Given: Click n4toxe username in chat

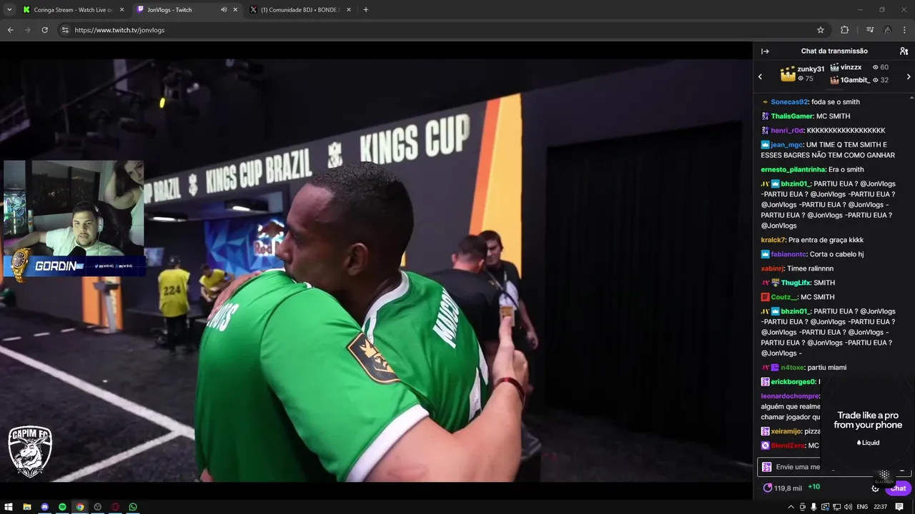Looking at the screenshot, I should click(792, 368).
